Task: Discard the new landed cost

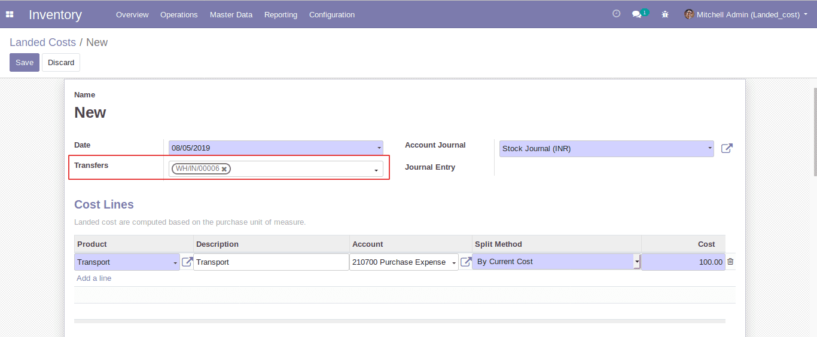Action: tap(61, 62)
